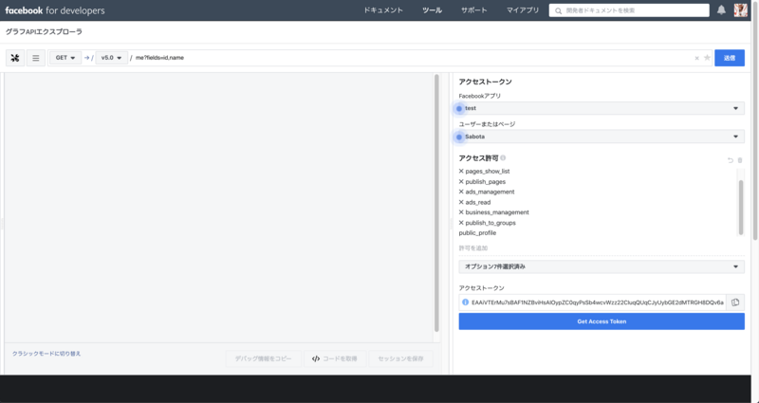Click the info icon beside アクセス許可
759x403 pixels.
click(503, 158)
